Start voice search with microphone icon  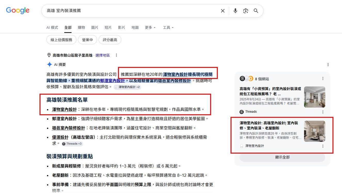(235, 11)
